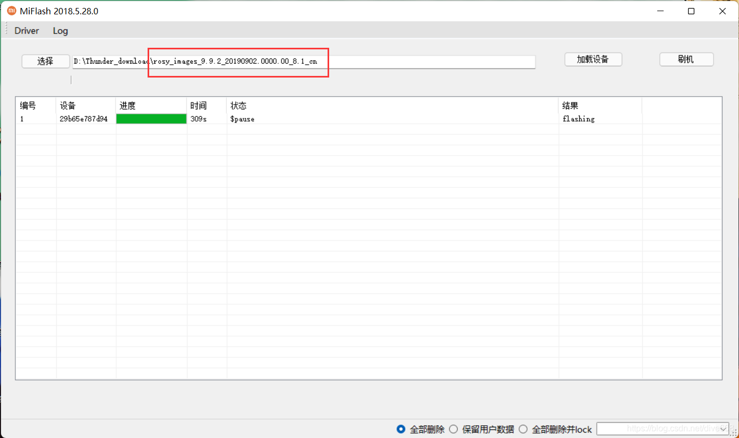Click the flashing result cell
This screenshot has height=438, width=739.
coord(579,119)
